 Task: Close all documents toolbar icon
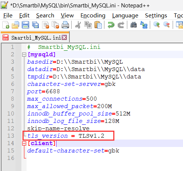[x=55, y=25]
